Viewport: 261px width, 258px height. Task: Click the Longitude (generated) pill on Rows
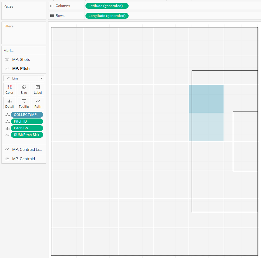point(107,16)
